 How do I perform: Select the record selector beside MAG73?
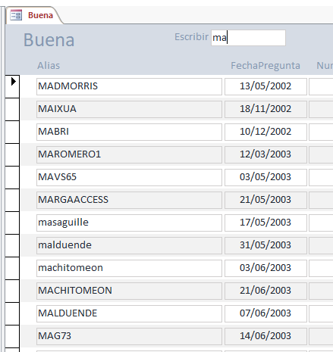point(12,336)
